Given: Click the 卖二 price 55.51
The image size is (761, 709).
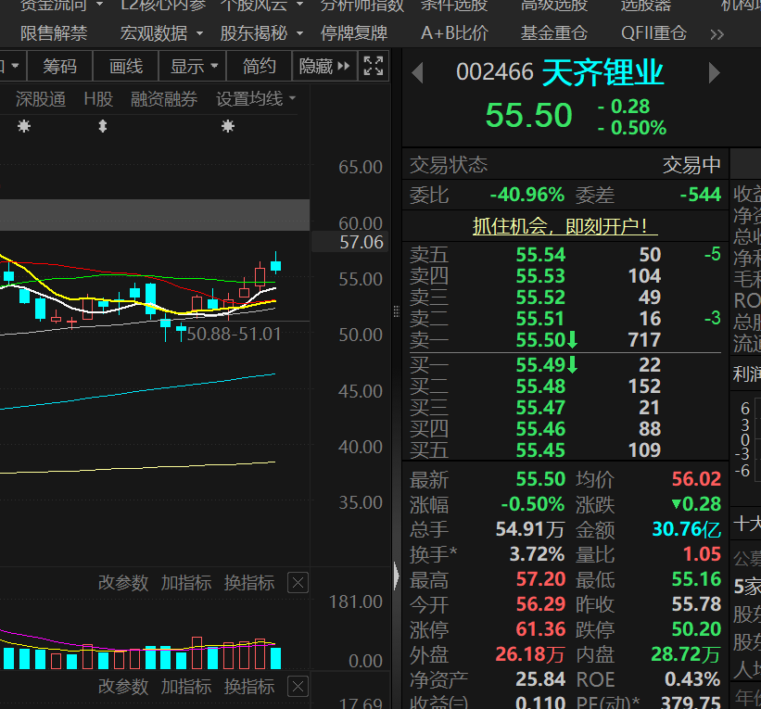Looking at the screenshot, I should [x=540, y=319].
